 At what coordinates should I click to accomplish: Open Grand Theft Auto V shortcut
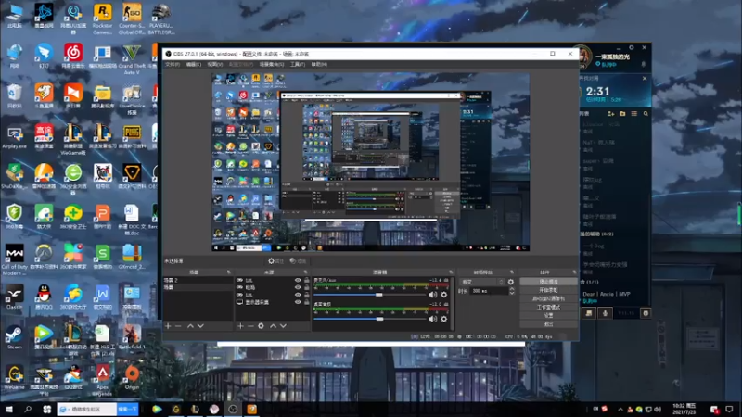[x=132, y=59]
